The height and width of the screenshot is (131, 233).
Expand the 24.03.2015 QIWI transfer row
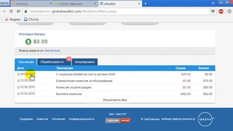18,74
